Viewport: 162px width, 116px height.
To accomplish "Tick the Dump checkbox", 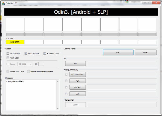I will coord(8,64).
